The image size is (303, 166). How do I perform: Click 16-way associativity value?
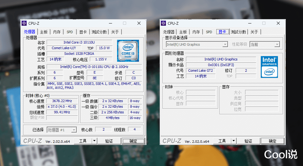coord(135,118)
